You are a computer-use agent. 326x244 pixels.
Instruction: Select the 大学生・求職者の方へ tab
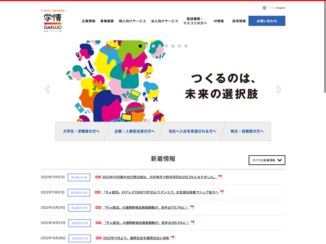[81, 131]
